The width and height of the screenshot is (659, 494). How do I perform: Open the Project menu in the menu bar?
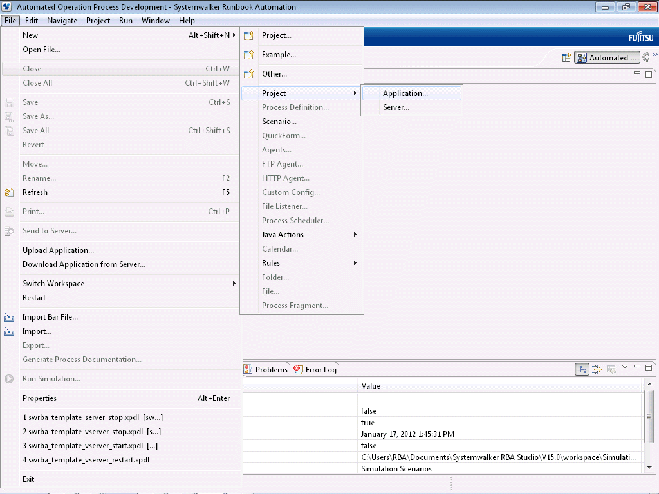coord(98,21)
